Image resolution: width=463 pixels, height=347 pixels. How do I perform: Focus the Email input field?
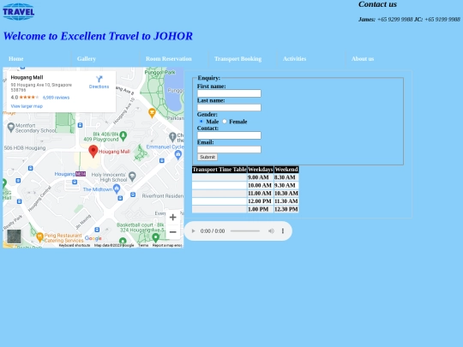tap(229, 149)
